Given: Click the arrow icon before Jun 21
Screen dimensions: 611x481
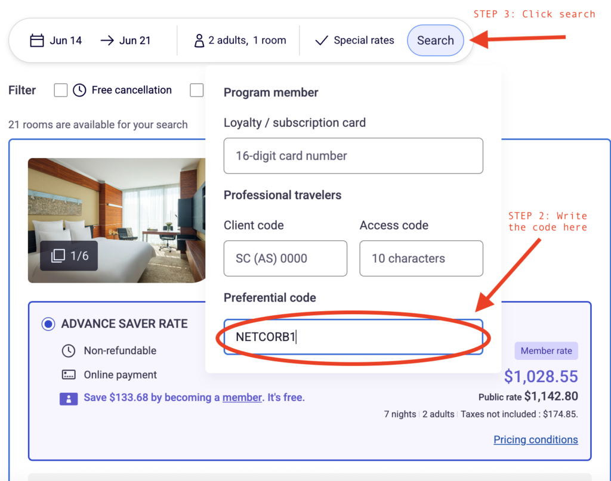Looking at the screenshot, I should [x=107, y=41].
